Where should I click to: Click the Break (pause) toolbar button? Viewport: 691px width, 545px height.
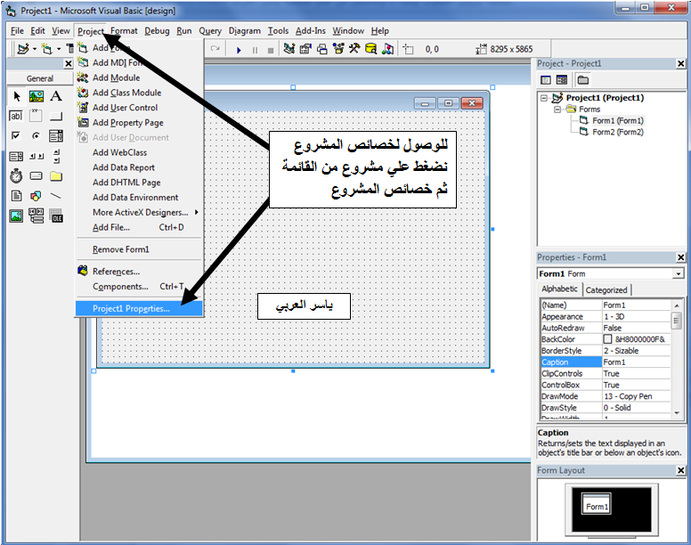pos(255,50)
